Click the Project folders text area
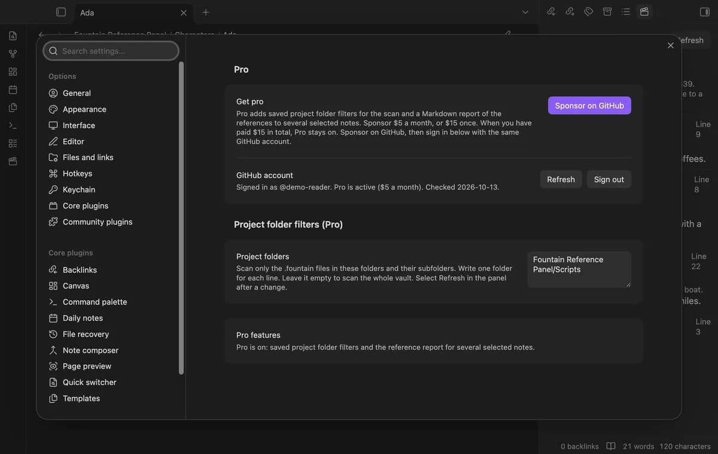This screenshot has width=718, height=454. coord(579,269)
